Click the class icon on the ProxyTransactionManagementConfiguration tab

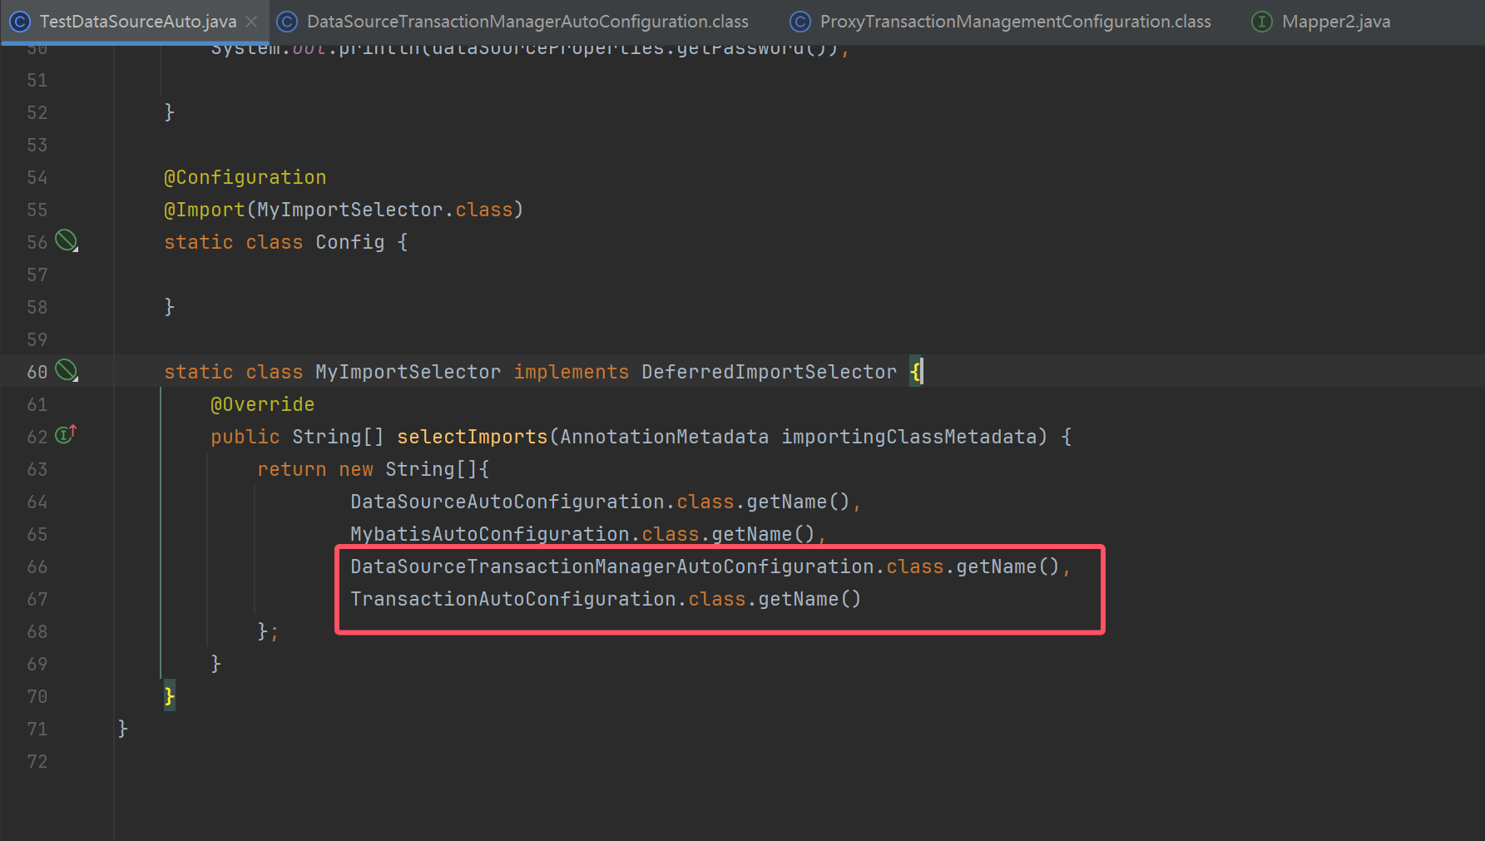800,22
